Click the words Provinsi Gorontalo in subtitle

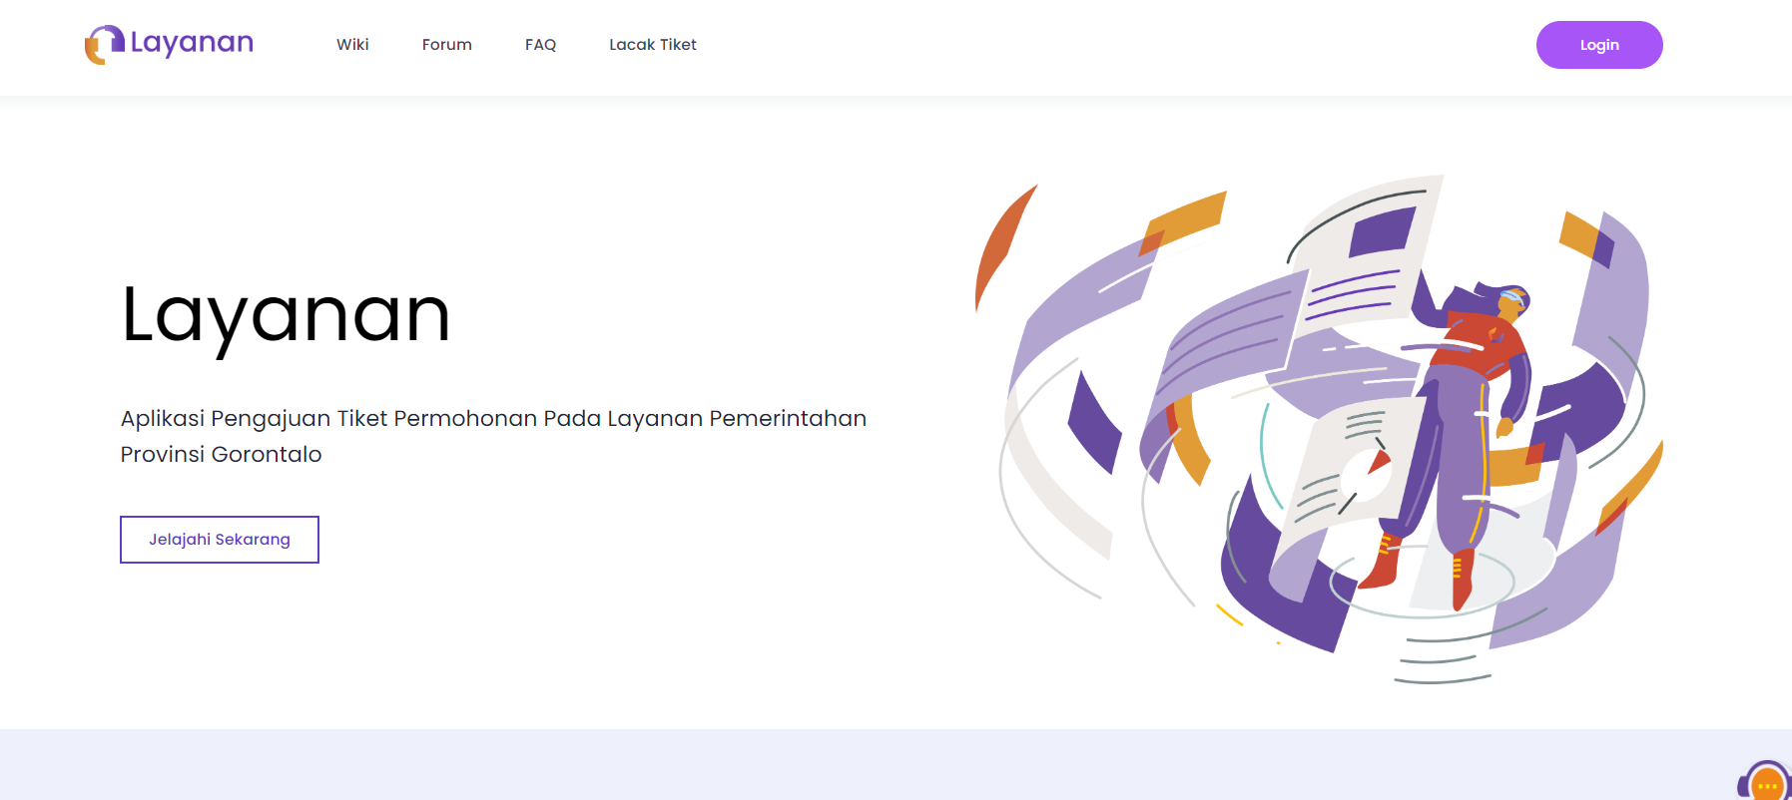[221, 455]
